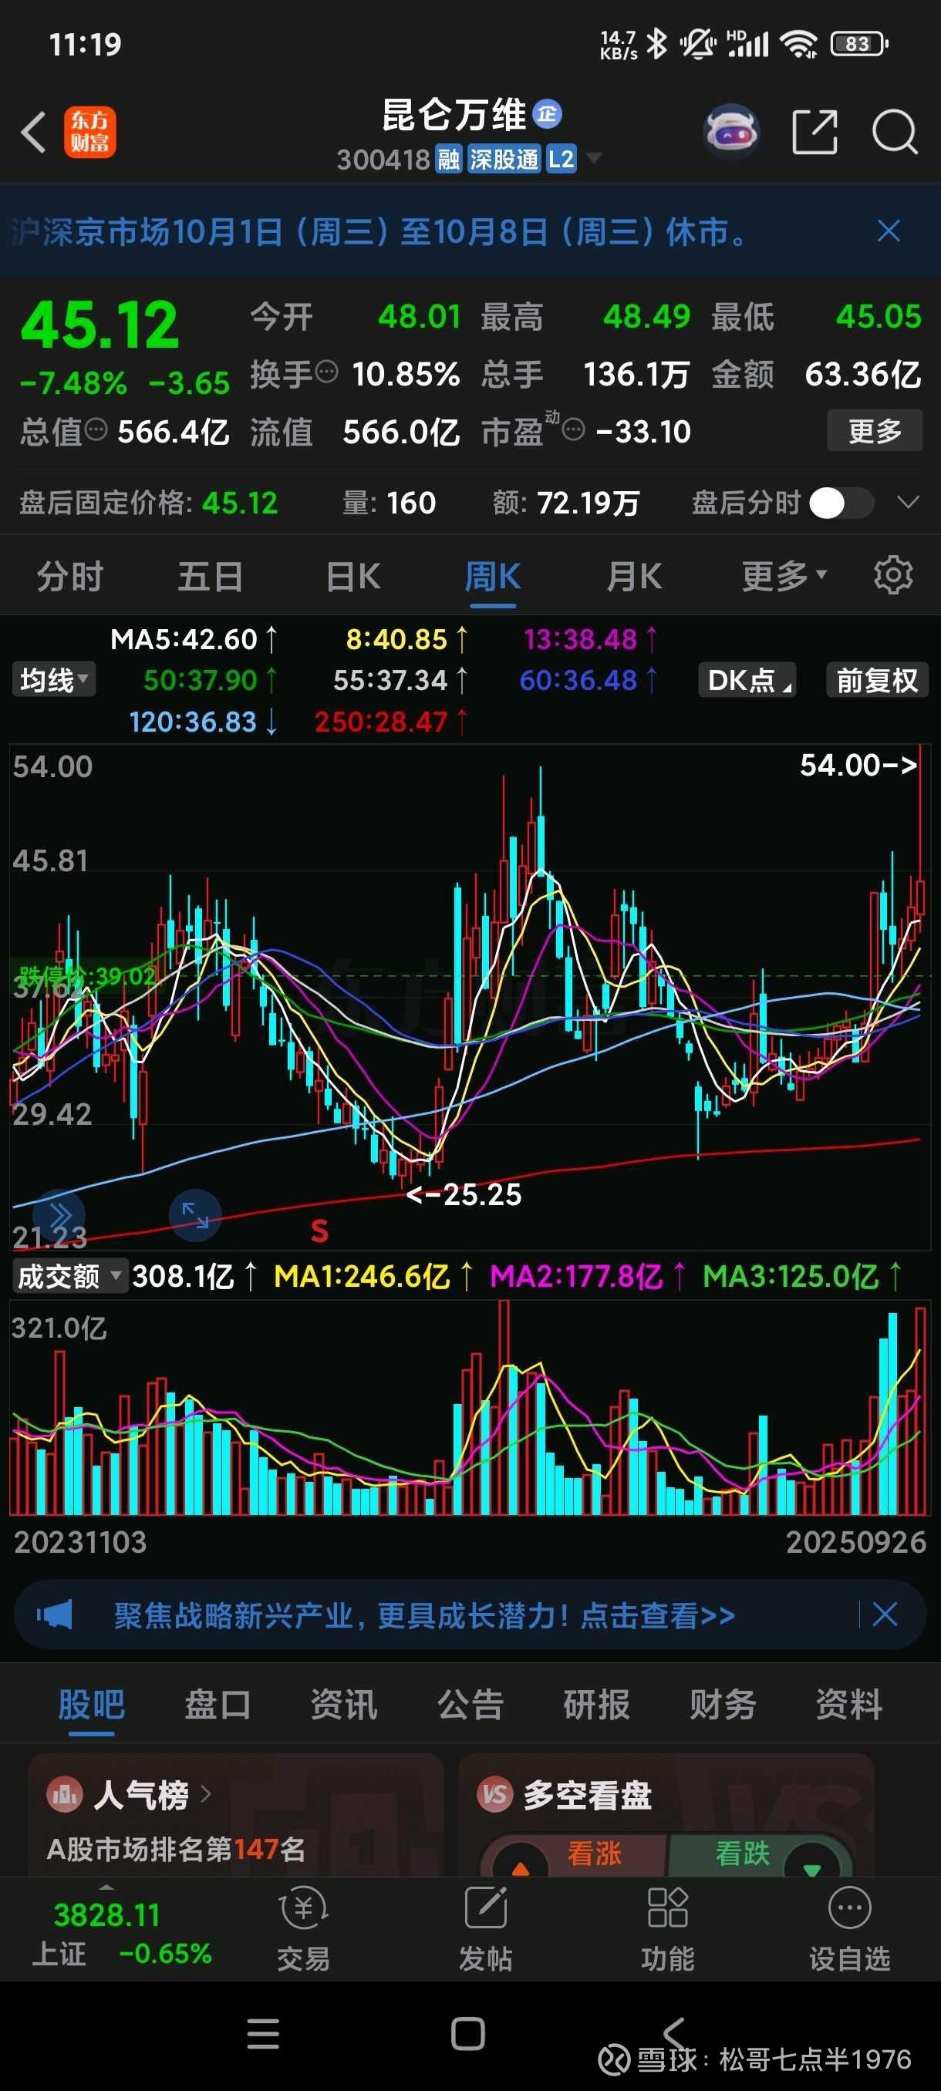Vote 看涨 in 多空看盘

pyautogui.click(x=575, y=1854)
